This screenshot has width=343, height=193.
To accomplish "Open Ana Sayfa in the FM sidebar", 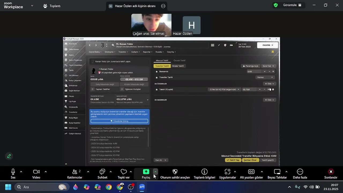I will coord(73,44).
